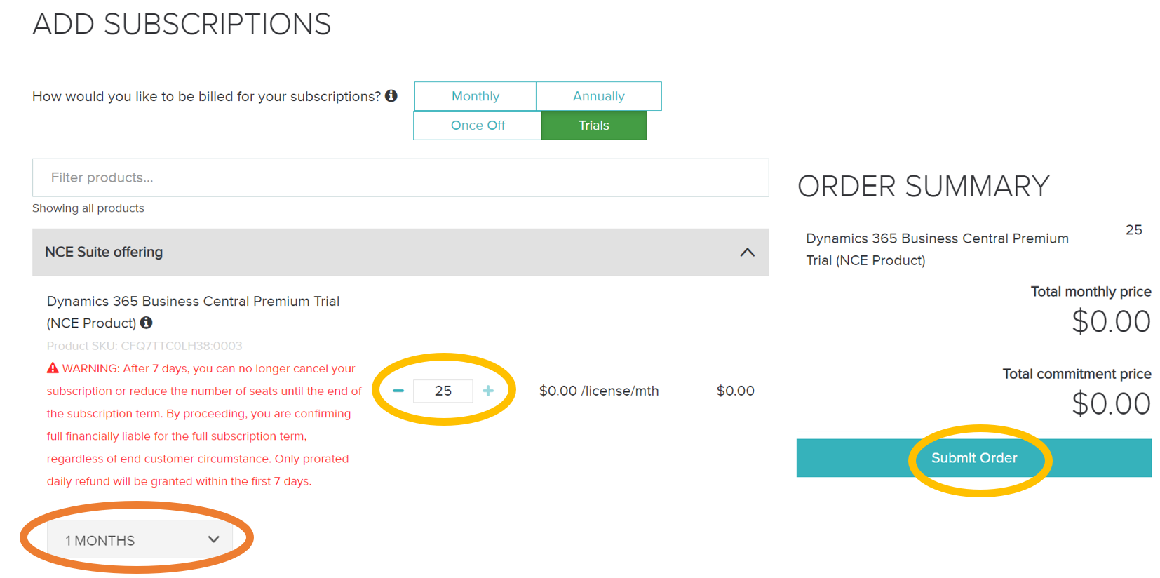Open the 1 MONTHS duration dropdown
The height and width of the screenshot is (578, 1160).
click(138, 539)
